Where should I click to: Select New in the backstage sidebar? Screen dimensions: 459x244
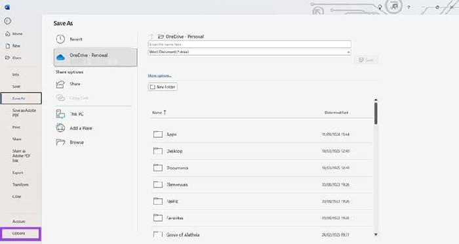pyautogui.click(x=16, y=46)
